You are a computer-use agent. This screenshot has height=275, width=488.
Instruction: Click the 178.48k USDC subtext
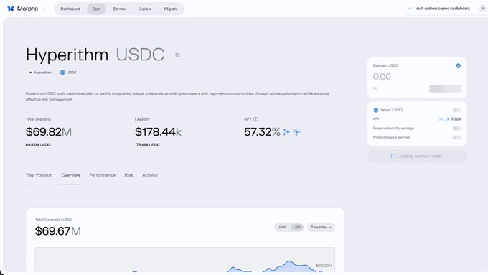click(148, 145)
